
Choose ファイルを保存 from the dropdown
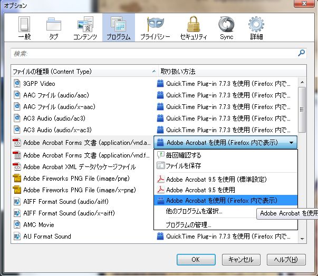pos(226,166)
